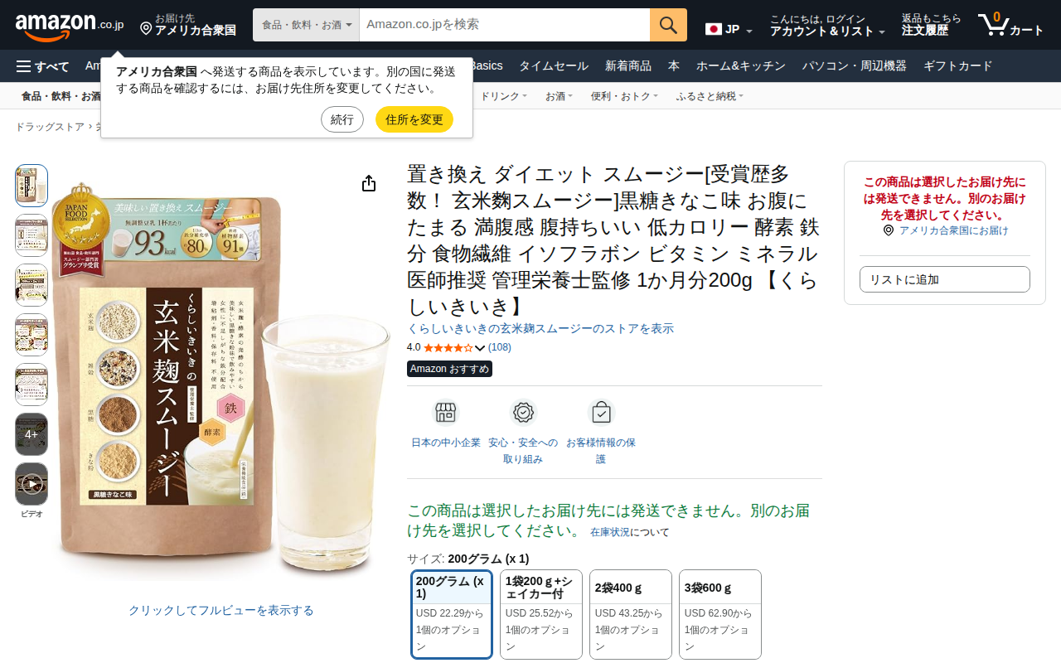1061x663 pixels.
Task: Click the 安心・安全への取り組み badge icon
Action: coord(523,413)
